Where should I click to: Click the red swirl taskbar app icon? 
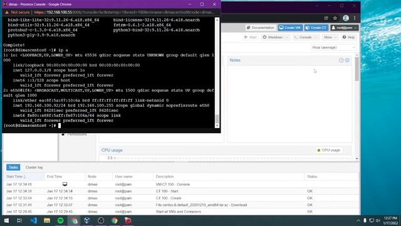128,220
